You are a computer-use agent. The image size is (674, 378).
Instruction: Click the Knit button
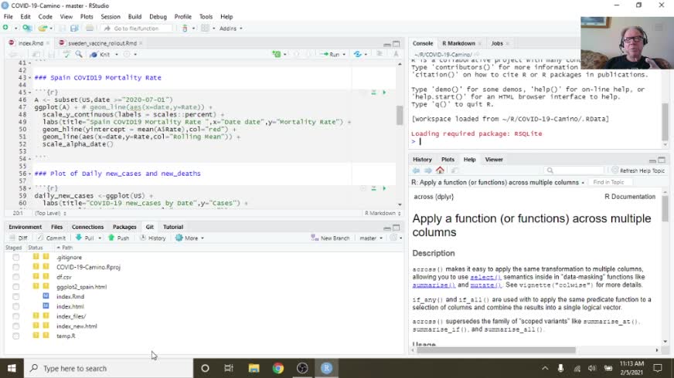tap(101, 55)
